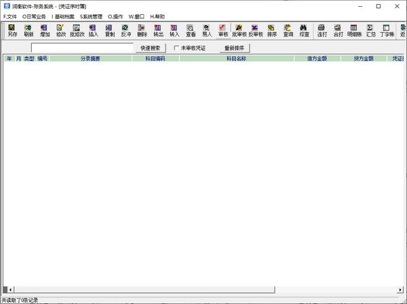Click the 刷新 (Refresh) toolbar icon
This screenshot has height=304, width=407.
click(x=28, y=30)
